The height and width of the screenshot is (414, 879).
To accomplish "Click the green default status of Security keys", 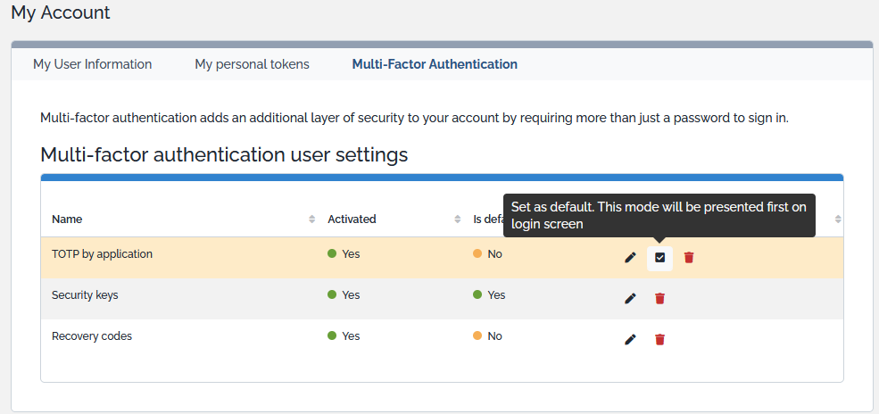I will pos(489,295).
